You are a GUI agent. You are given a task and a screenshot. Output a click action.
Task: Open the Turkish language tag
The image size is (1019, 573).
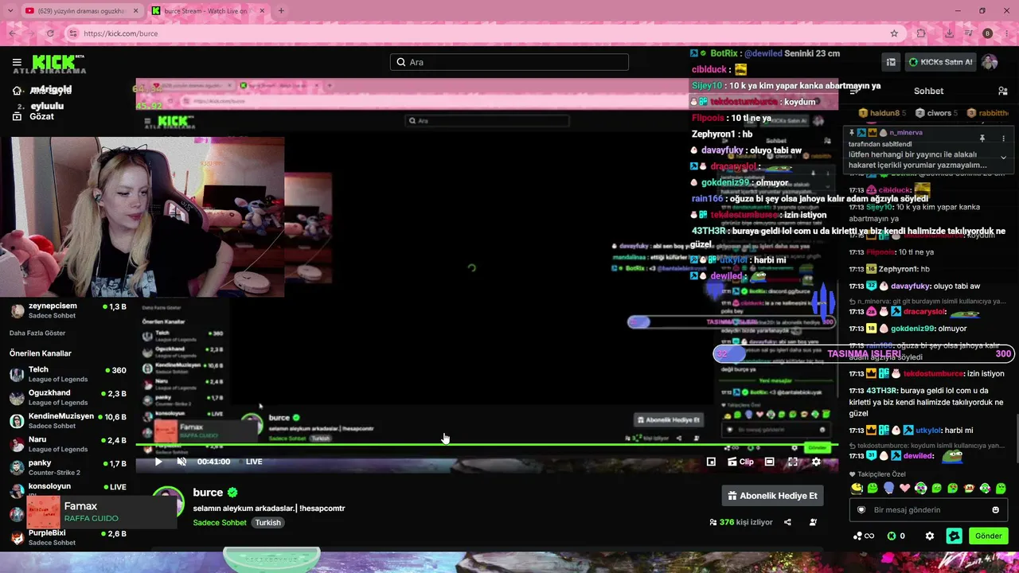tap(268, 523)
